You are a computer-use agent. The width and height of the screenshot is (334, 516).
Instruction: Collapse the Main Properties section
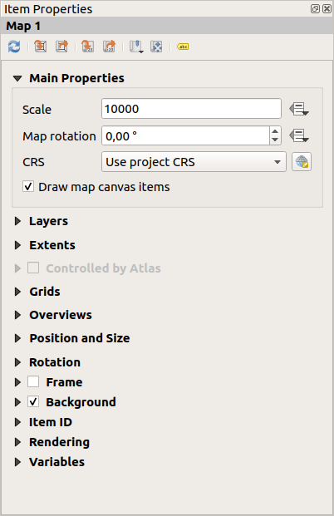click(17, 78)
